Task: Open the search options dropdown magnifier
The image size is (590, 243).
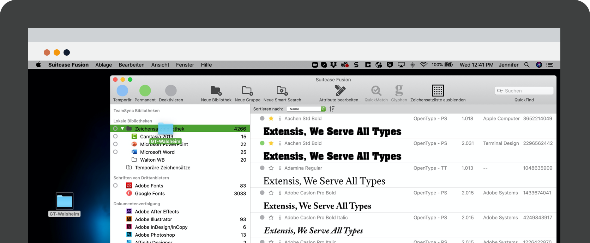Action: 500,91
